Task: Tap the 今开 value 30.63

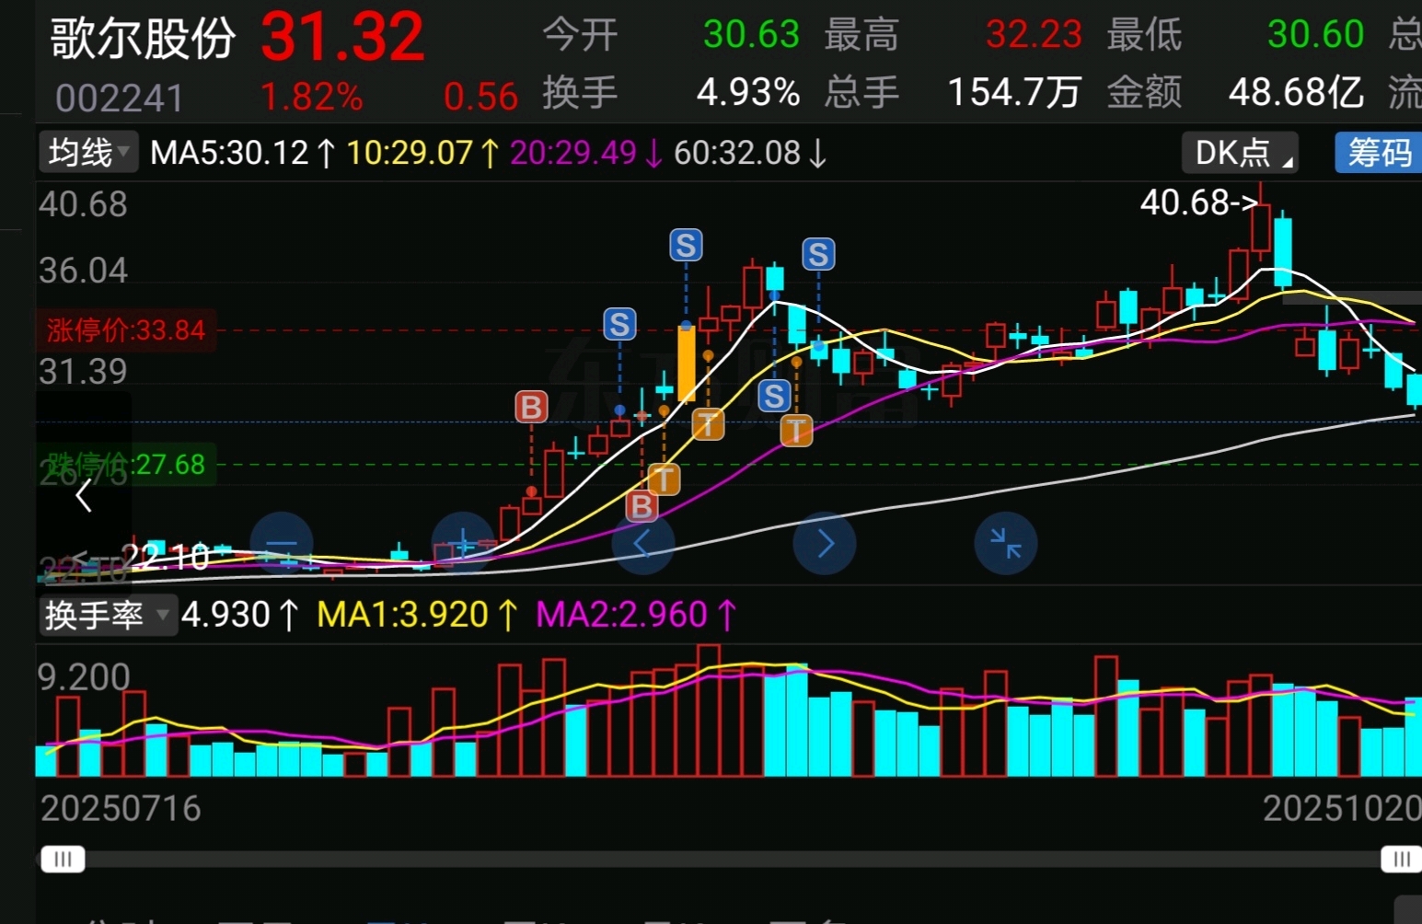Action: [751, 35]
